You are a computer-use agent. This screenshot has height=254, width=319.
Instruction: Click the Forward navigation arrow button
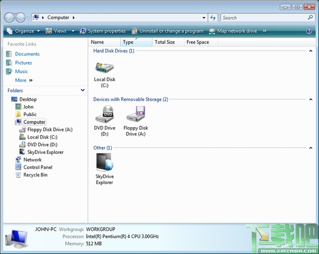21,17
